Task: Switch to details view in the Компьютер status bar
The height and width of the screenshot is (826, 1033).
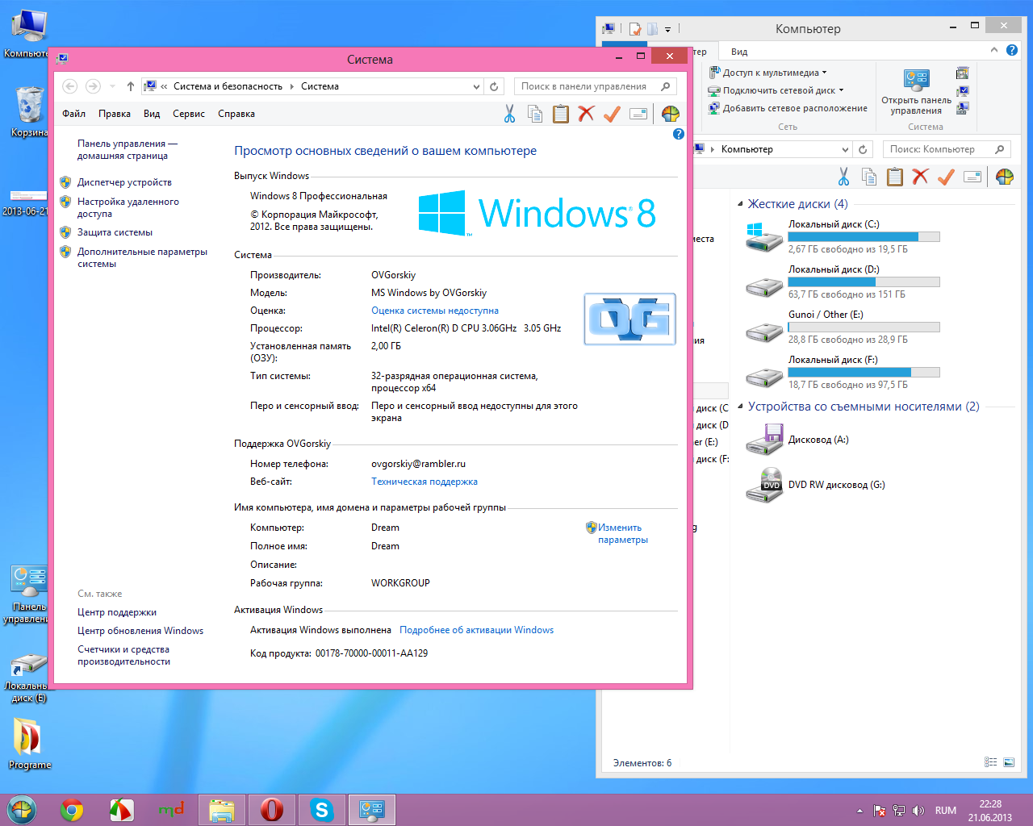Action: pyautogui.click(x=990, y=762)
